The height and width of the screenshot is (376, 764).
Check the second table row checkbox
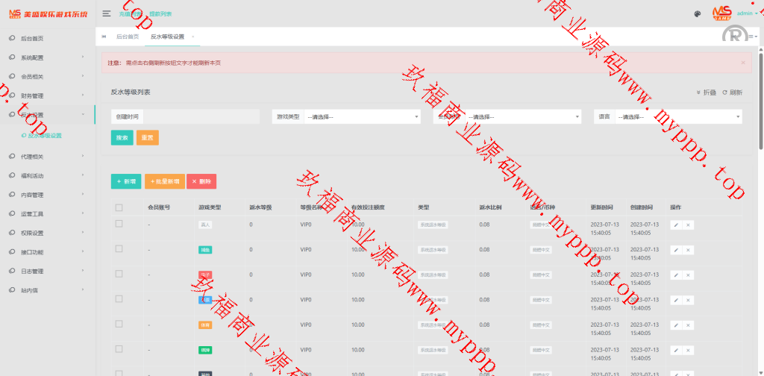click(119, 248)
